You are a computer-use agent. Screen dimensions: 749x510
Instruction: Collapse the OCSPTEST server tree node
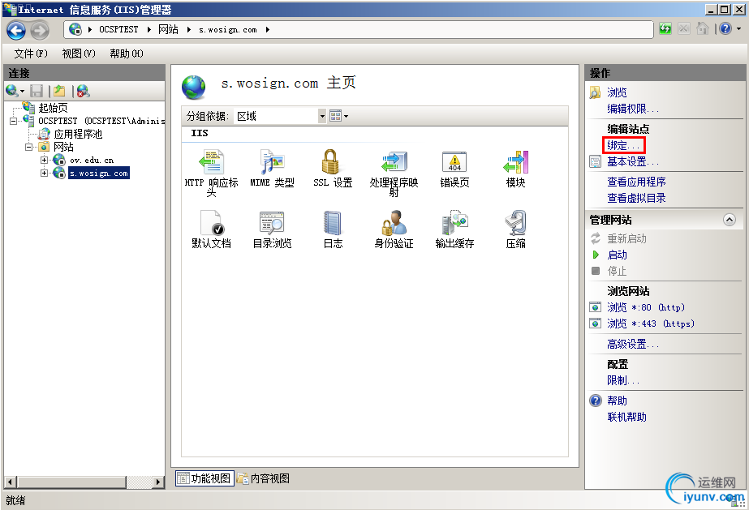14,121
